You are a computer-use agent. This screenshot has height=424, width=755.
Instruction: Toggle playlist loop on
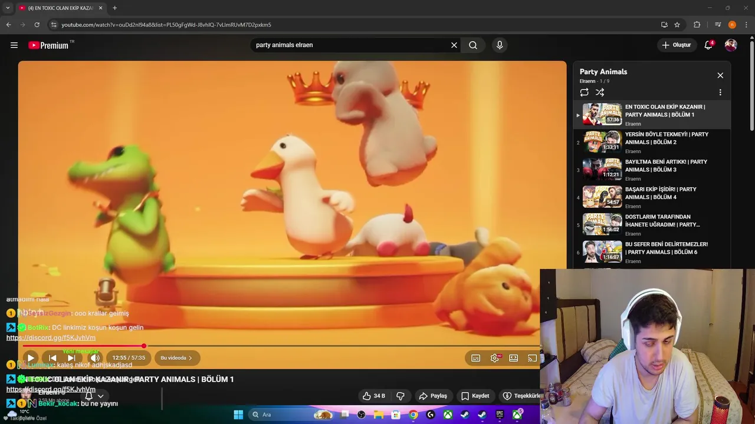coord(584,92)
